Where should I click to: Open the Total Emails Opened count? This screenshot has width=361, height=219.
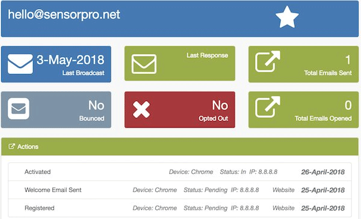[348, 105]
